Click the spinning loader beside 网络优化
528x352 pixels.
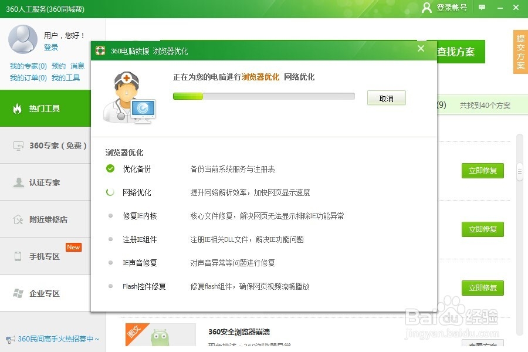110,192
